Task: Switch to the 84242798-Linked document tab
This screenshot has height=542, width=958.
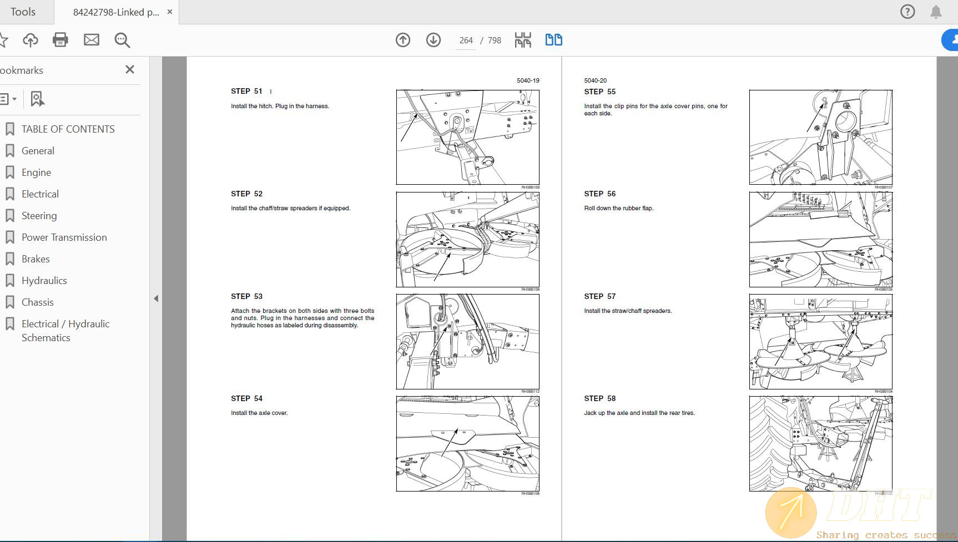Action: tap(116, 12)
